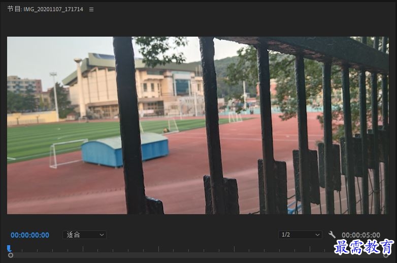The width and height of the screenshot is (397, 263).
Task: Click the zoom scroll bar track
Action: pos(198,255)
